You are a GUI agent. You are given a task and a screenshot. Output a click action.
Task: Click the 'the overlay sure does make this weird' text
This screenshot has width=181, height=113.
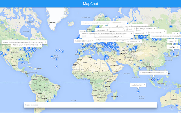coord(25,45)
